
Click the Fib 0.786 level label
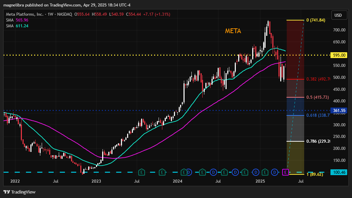pyautogui.click(x=318, y=141)
